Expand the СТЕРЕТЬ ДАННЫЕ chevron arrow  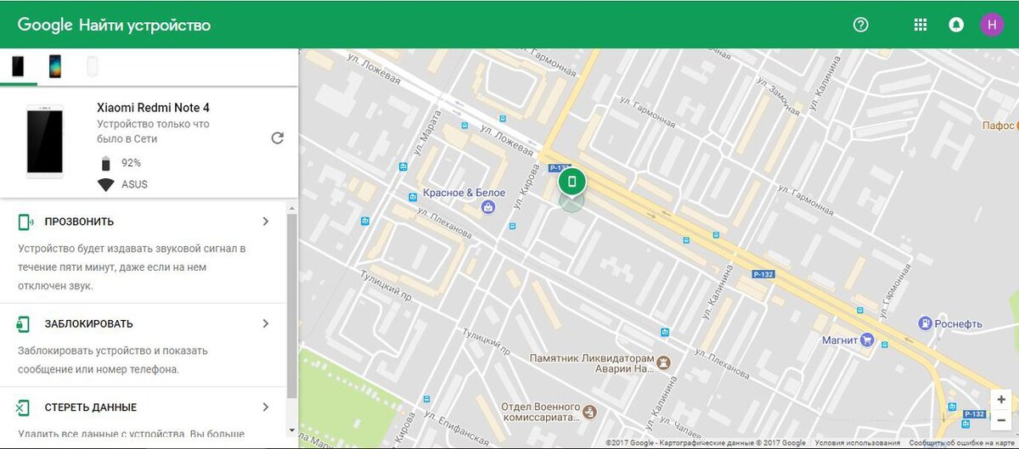(266, 407)
